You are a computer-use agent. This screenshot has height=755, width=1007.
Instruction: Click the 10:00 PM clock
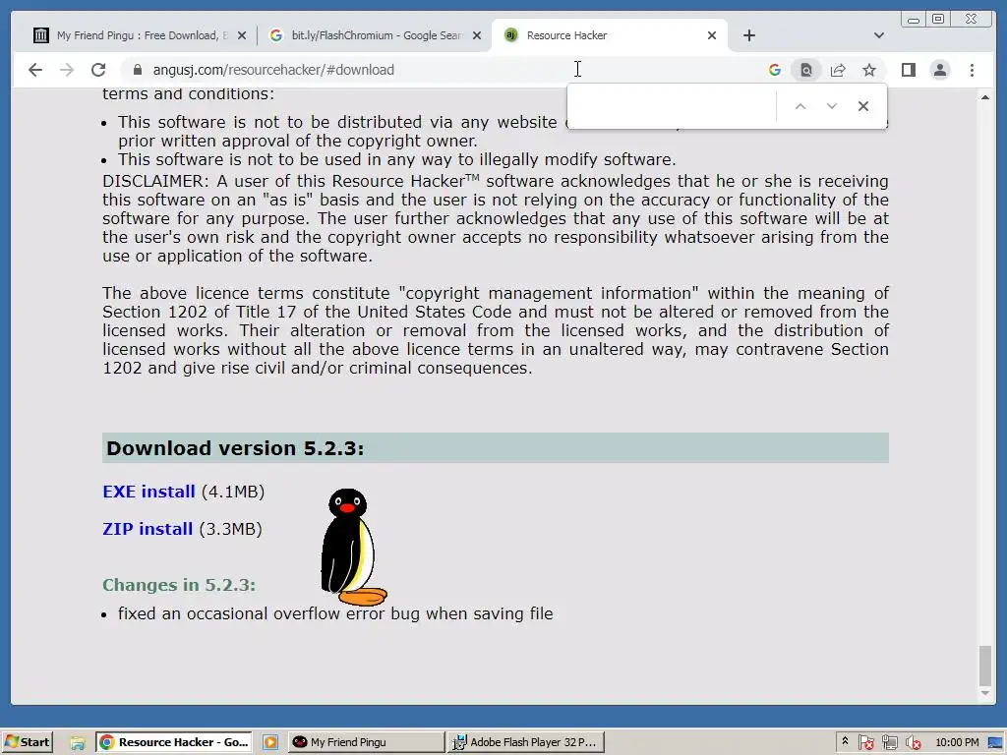click(957, 743)
